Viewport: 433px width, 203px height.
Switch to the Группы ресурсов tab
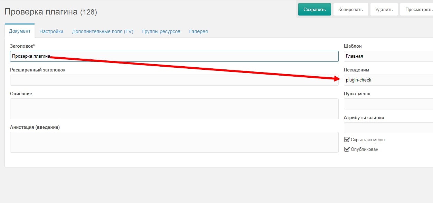point(161,31)
